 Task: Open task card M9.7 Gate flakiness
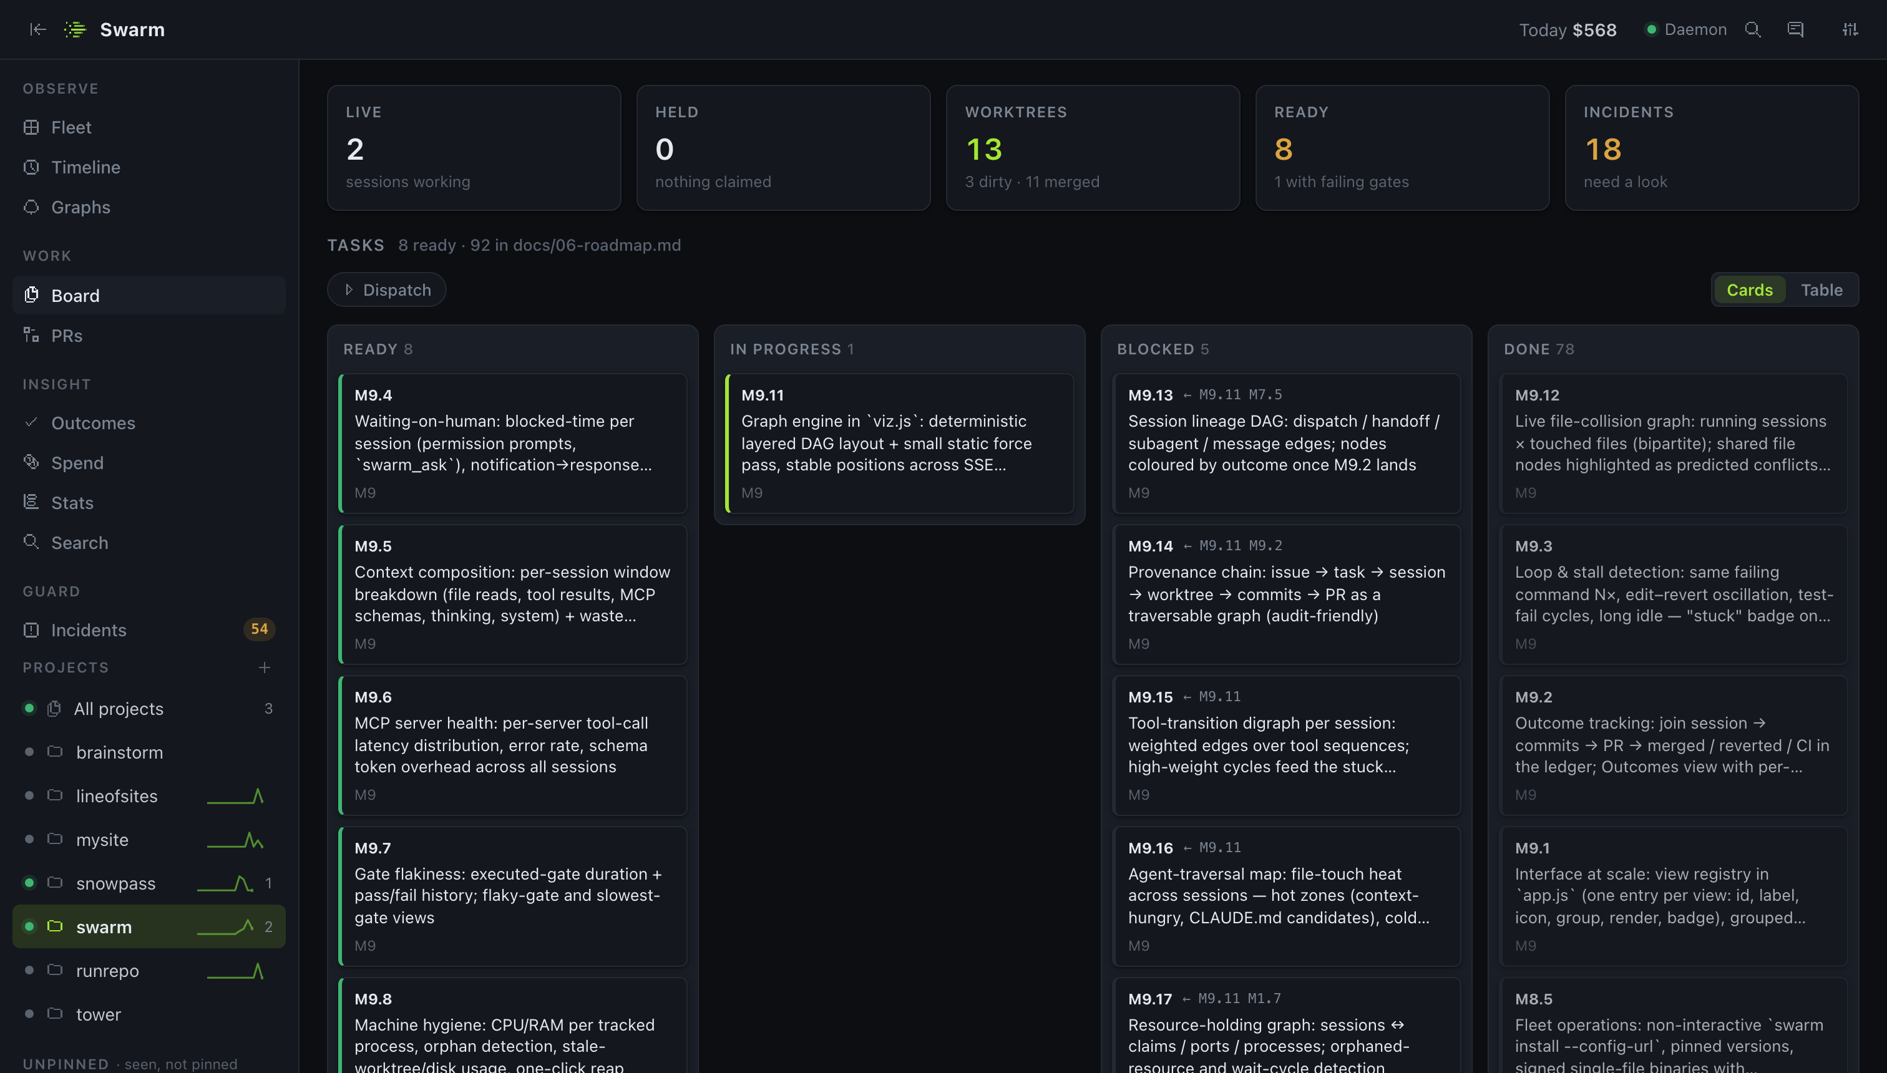[513, 897]
